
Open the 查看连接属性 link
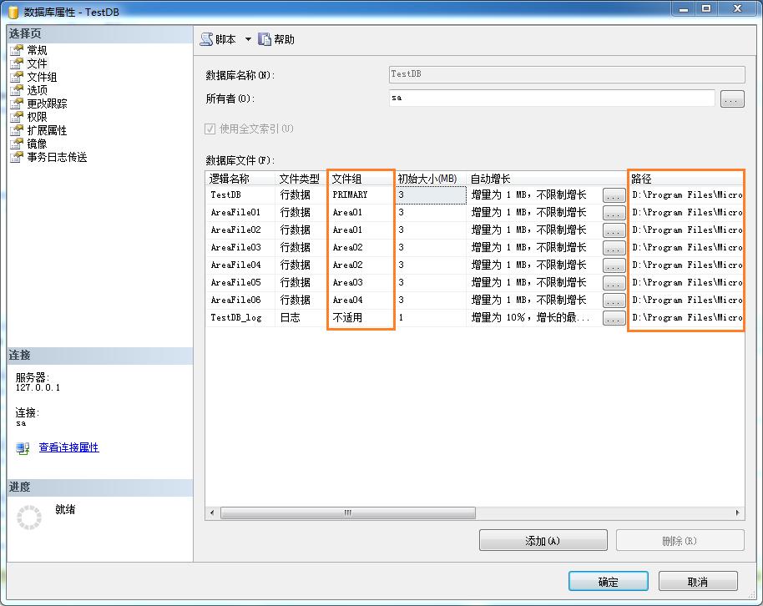pos(69,447)
